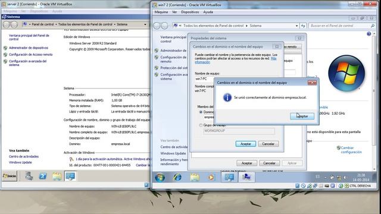Open the Ayuda menu in win7 VirtualBox window
Screen dimensions: 381x214
point(208,12)
